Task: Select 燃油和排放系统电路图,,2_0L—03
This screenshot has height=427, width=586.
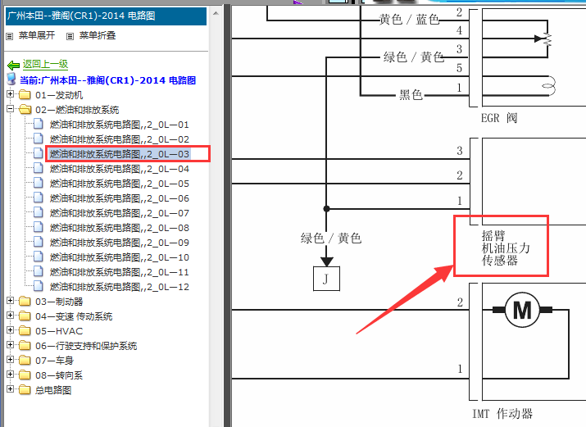Action: tap(119, 154)
